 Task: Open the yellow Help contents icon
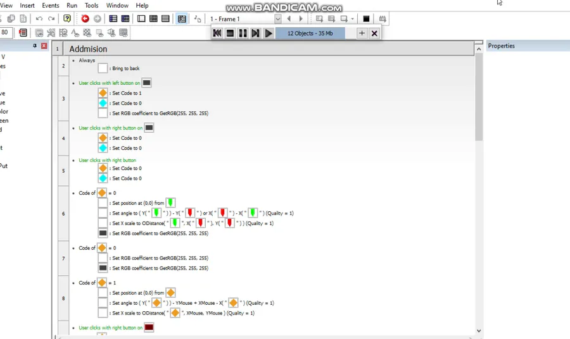67,18
